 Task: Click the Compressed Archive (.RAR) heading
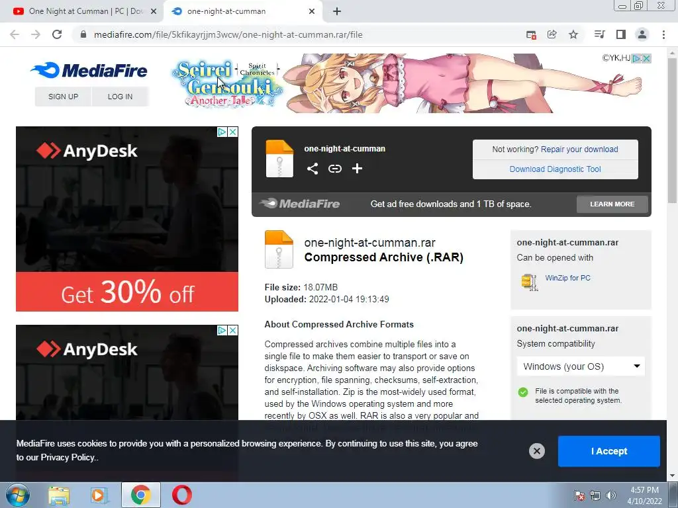tap(383, 257)
